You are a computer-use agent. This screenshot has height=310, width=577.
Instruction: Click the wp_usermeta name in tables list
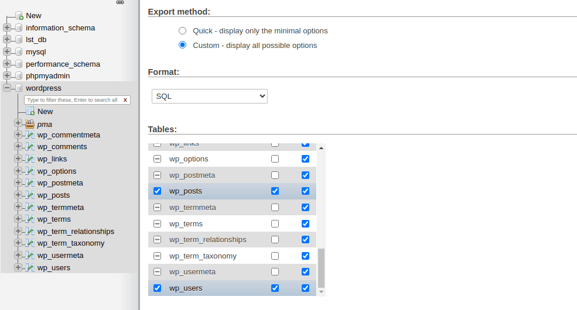[x=193, y=272]
